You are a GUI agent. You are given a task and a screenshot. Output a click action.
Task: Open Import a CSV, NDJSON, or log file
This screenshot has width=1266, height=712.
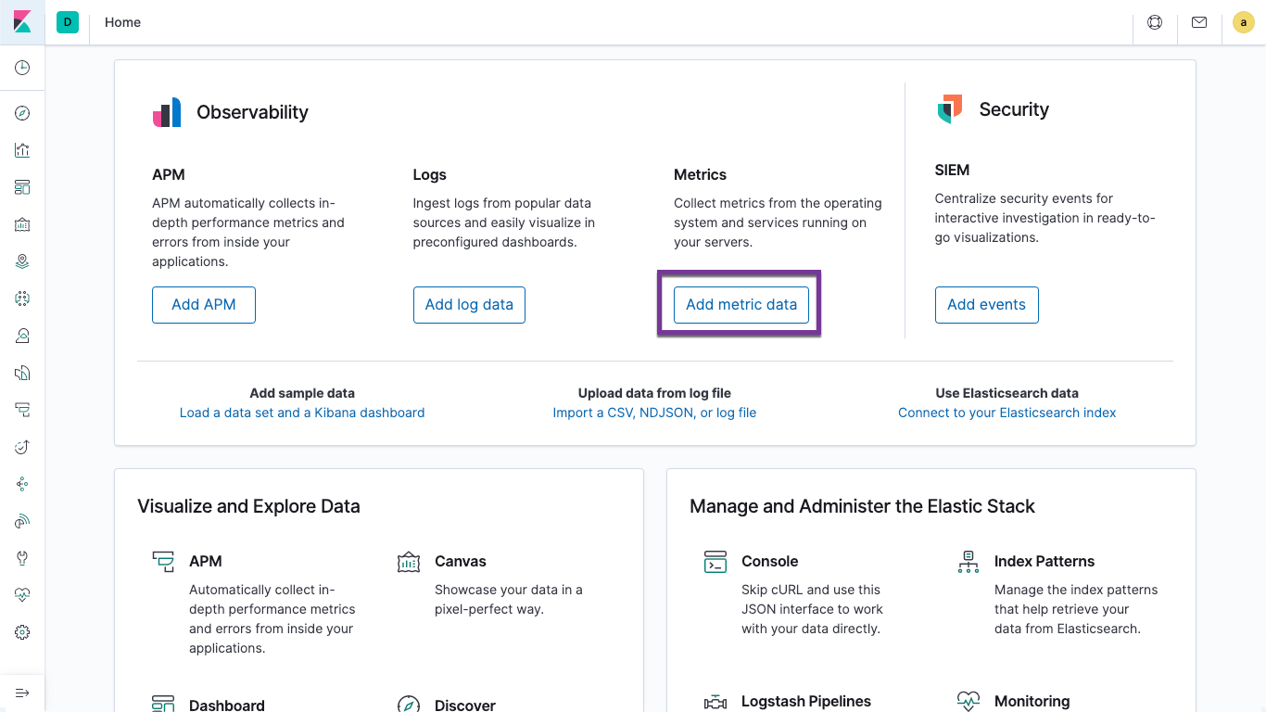pyautogui.click(x=654, y=413)
